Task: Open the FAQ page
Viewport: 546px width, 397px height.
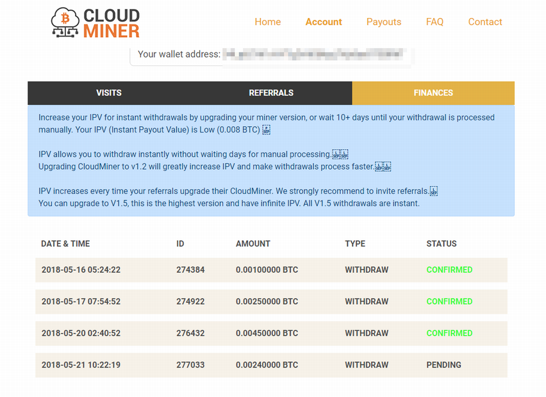Action: pos(434,22)
